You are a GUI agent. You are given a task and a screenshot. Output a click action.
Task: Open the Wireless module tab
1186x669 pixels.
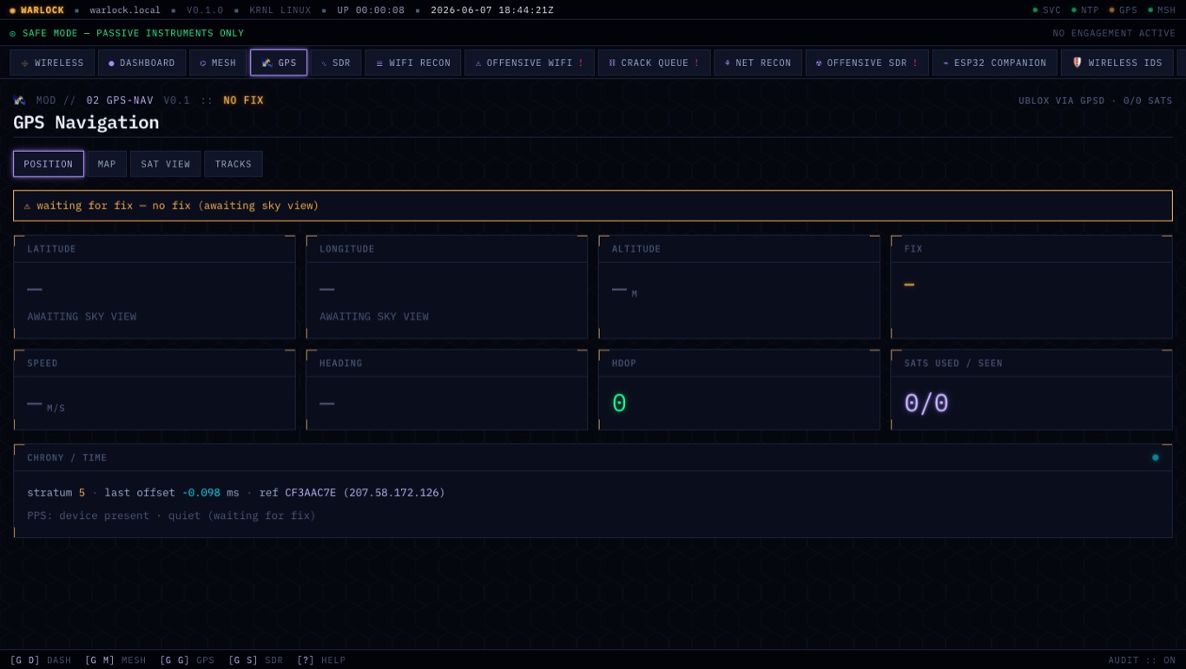click(x=52, y=63)
